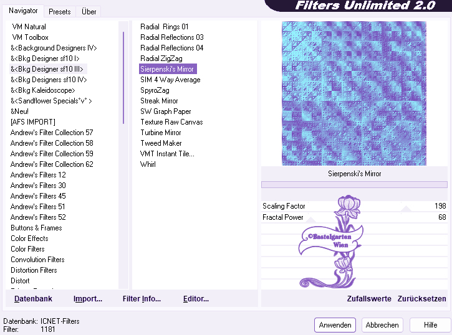The height and width of the screenshot is (335, 452).
Task: Open Filter Info...
Action: (142, 299)
